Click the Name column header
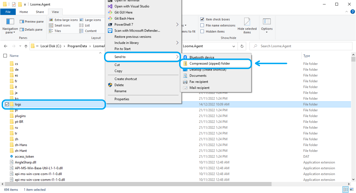The image size is (356, 193). coord(14,55)
